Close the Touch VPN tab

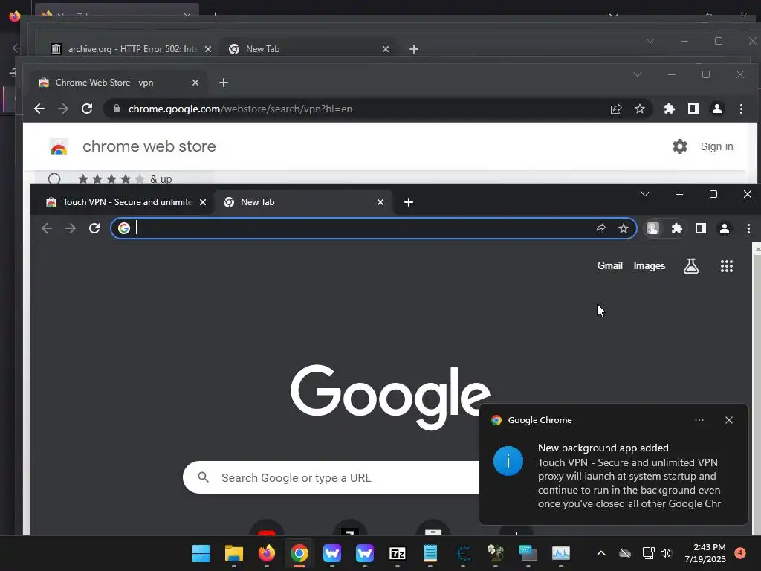pyautogui.click(x=203, y=202)
